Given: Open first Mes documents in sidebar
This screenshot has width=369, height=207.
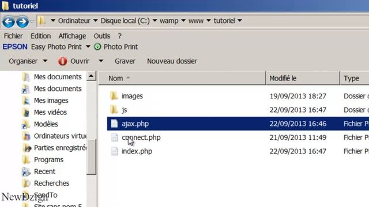Looking at the screenshot, I should 58,76.
